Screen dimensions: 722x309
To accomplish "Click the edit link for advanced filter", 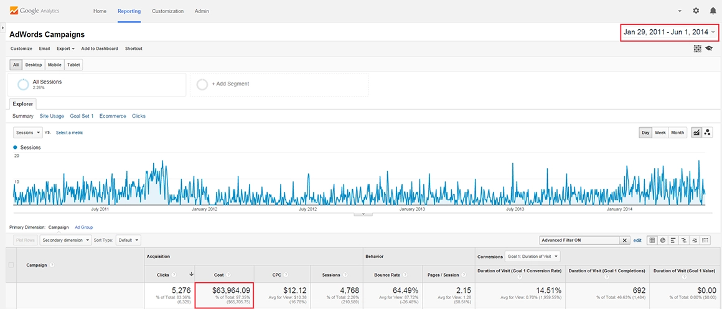I will coord(637,240).
